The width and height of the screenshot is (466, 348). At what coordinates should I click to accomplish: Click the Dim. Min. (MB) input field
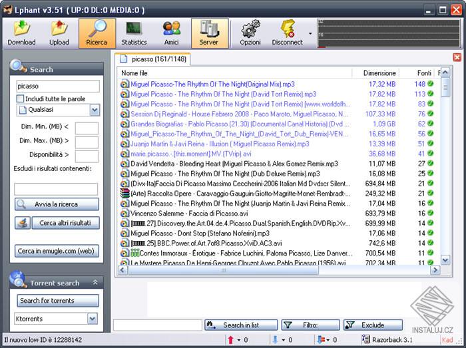pyautogui.click(x=87, y=128)
